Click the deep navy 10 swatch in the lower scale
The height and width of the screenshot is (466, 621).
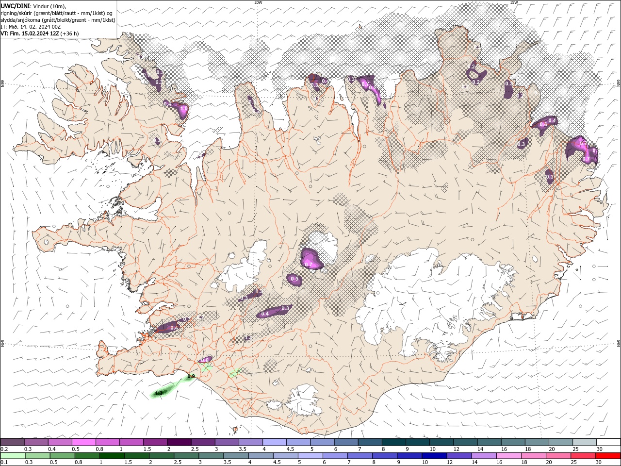434,456
